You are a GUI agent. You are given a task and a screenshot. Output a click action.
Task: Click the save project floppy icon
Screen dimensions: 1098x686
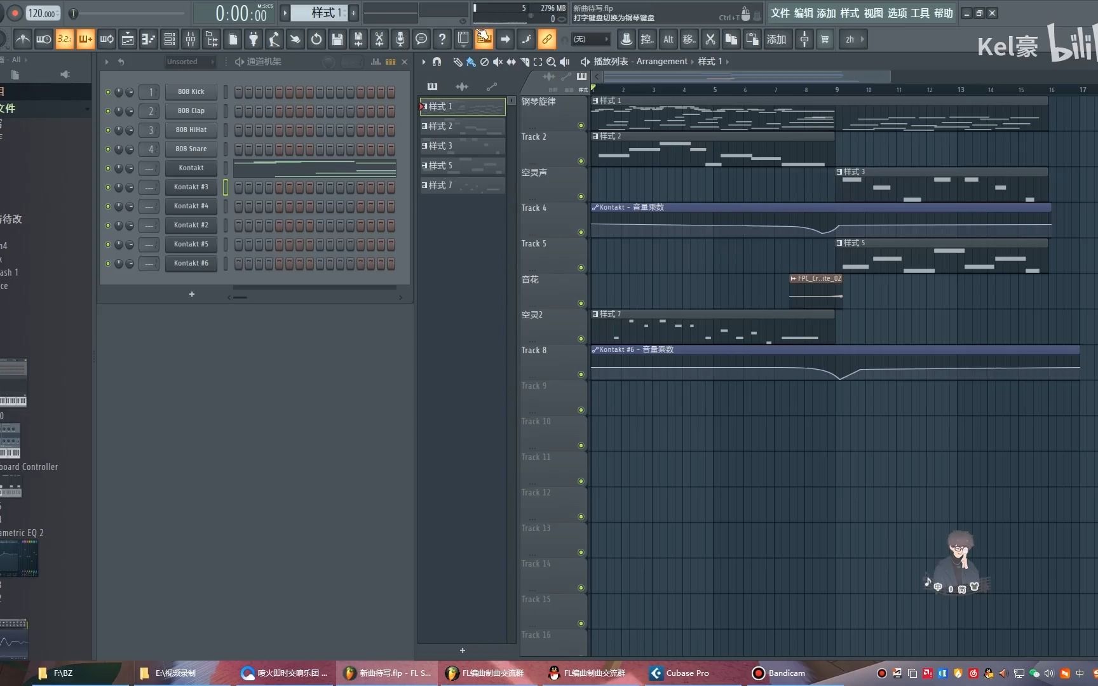click(x=337, y=39)
